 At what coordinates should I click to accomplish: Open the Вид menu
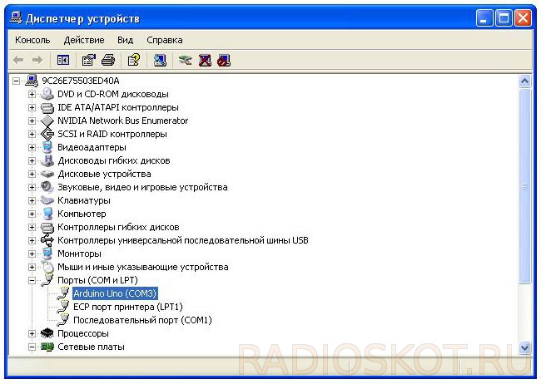tap(125, 40)
